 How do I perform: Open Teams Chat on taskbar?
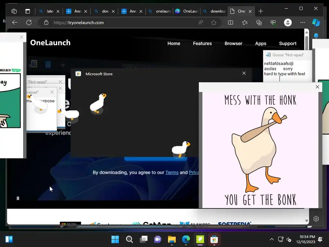tap(157, 239)
